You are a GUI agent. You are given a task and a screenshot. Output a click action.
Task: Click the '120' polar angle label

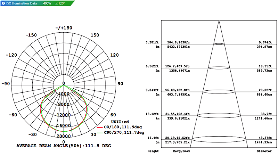(114, 55)
